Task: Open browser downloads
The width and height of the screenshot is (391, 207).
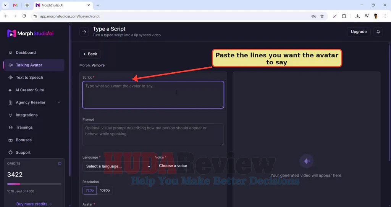Action: point(357,16)
